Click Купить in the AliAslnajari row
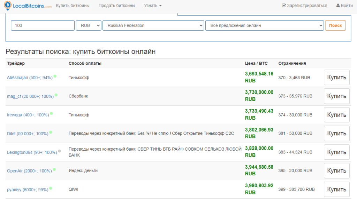 (x=336, y=78)
